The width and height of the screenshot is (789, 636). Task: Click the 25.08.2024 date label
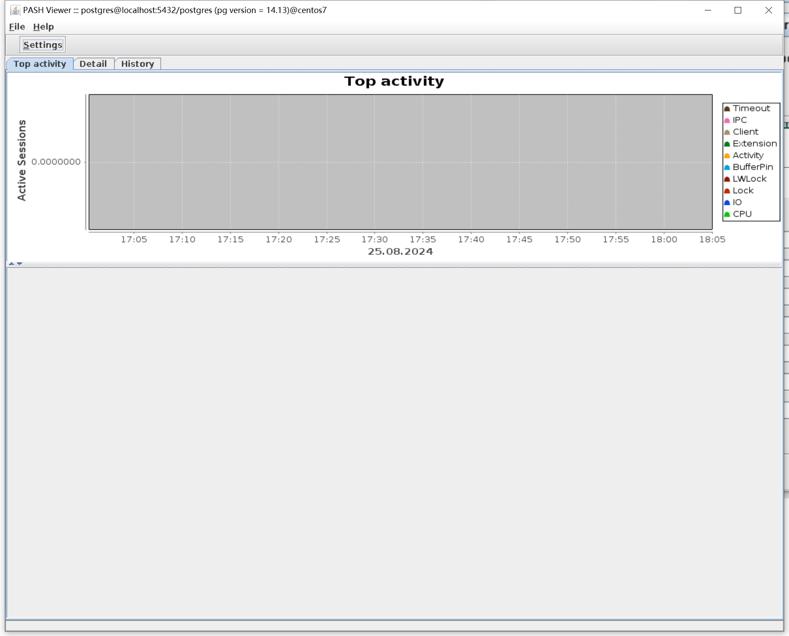[400, 251]
